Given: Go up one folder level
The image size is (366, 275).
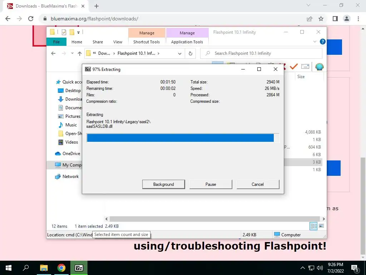Looking at the screenshot, I should pyautogui.click(x=80, y=54).
